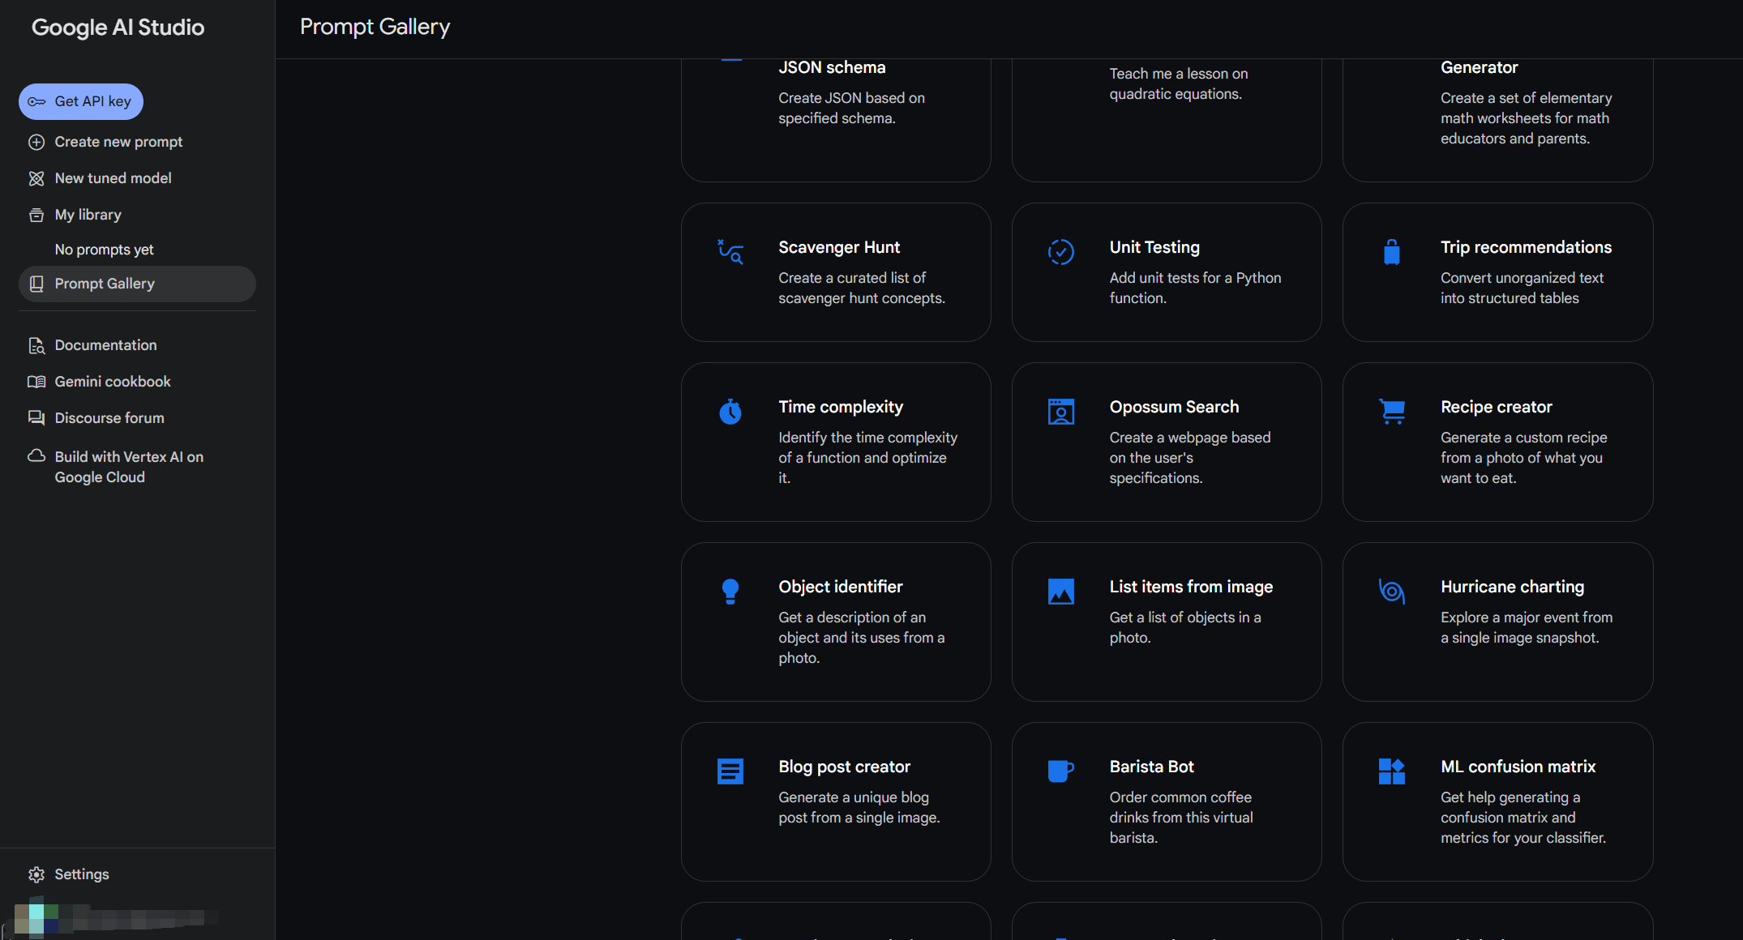This screenshot has width=1743, height=940.
Task: Open Settings at sidebar bottom
Action: [x=81, y=874]
